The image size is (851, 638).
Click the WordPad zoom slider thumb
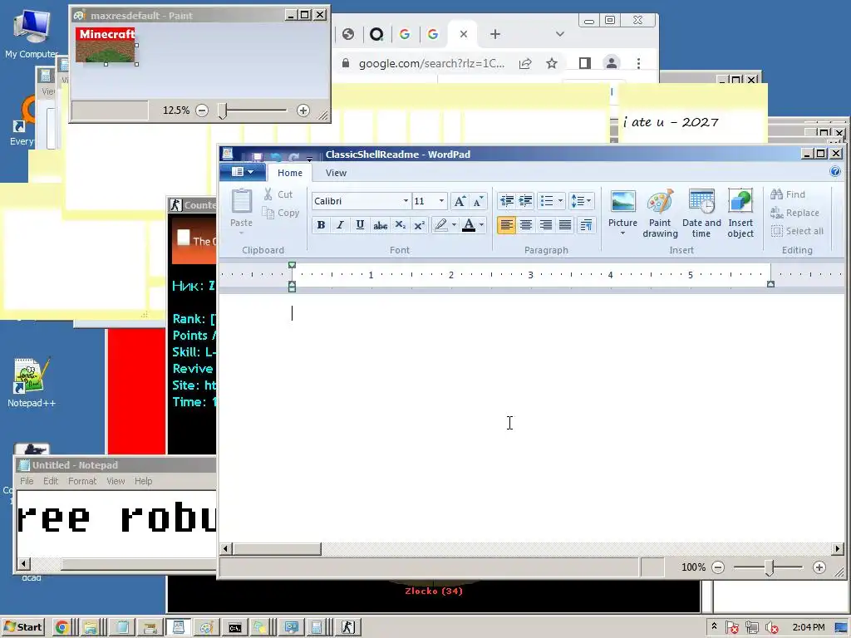tap(769, 567)
